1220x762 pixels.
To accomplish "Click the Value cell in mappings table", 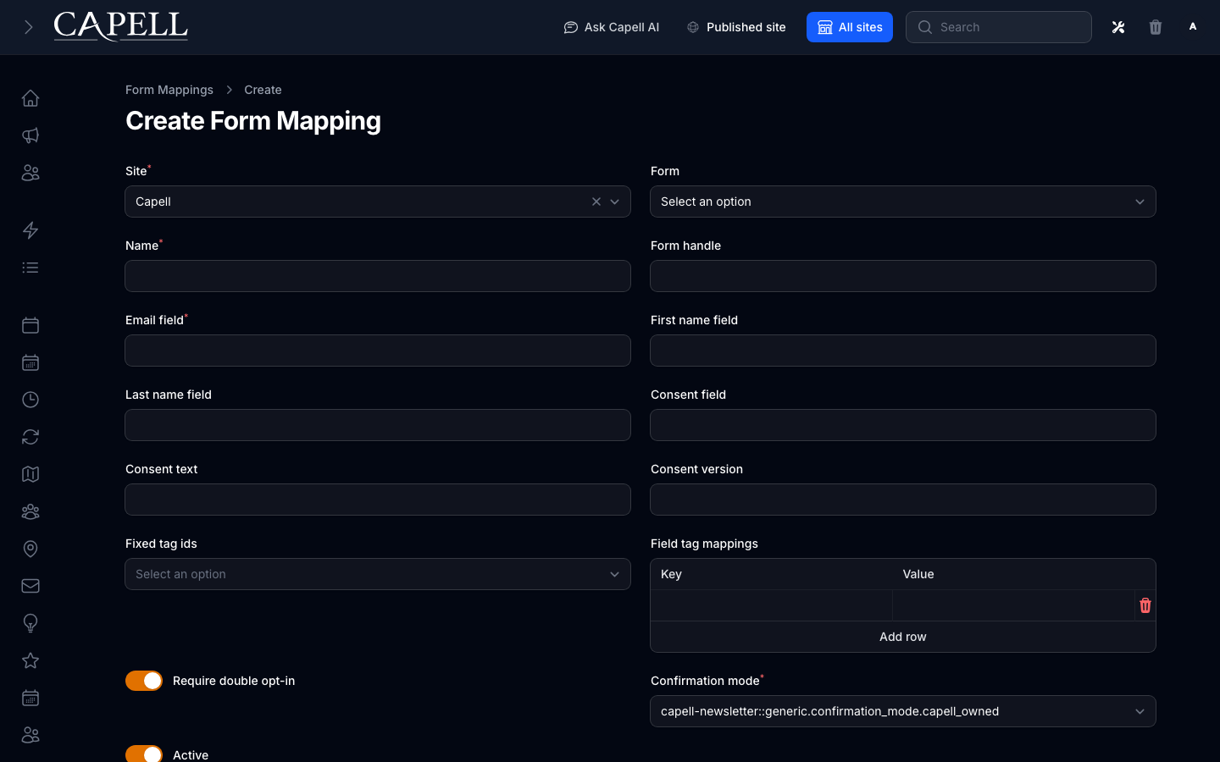I will coord(1013,605).
